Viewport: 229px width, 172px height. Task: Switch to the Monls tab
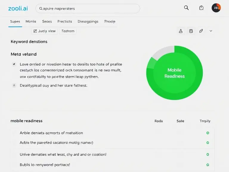[x=31, y=21]
